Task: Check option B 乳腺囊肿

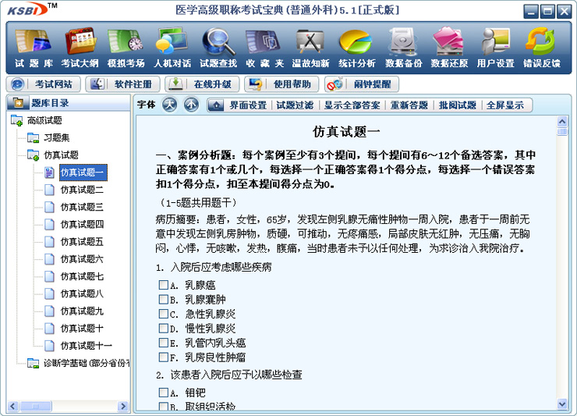Action: [164, 299]
